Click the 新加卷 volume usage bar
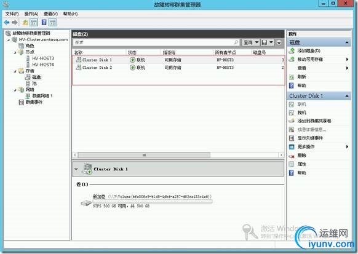Image resolution: width=358 pixels, height=254 pixels. (153, 202)
